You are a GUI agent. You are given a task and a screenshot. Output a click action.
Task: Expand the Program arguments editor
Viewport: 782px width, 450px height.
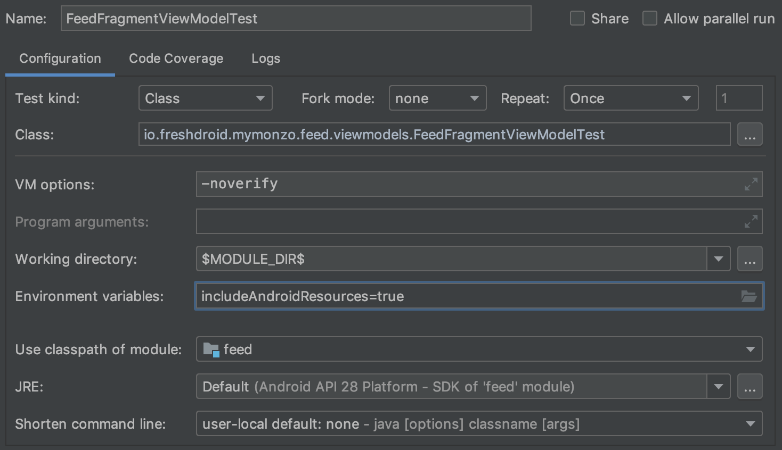tap(751, 221)
